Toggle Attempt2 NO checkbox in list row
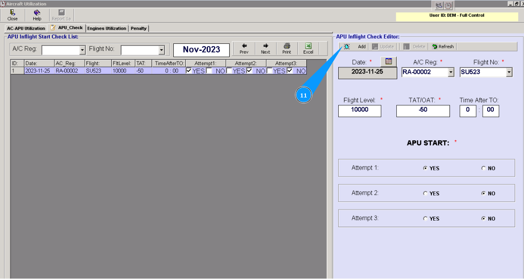The height and width of the screenshot is (279, 524). click(x=249, y=70)
